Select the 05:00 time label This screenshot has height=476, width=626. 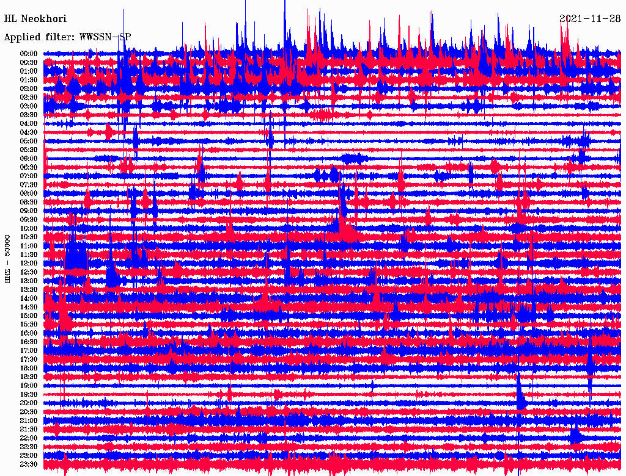click(29, 141)
